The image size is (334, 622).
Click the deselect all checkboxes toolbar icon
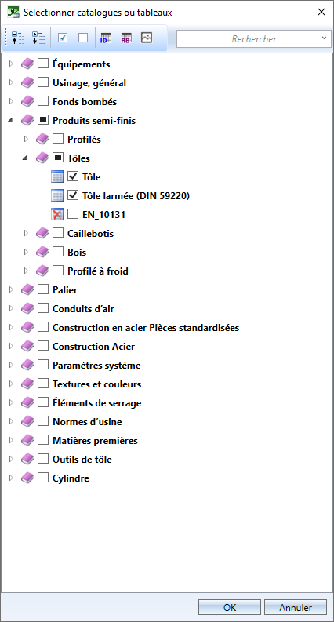tap(83, 38)
